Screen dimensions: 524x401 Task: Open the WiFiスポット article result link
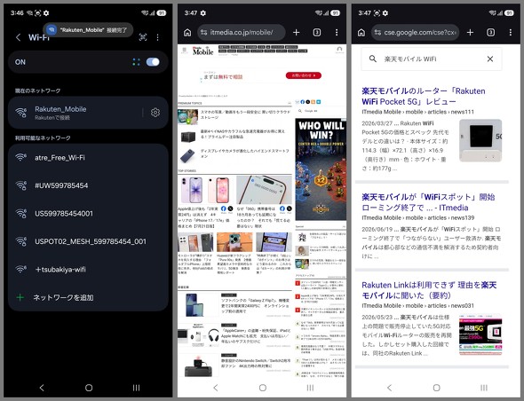click(x=428, y=202)
